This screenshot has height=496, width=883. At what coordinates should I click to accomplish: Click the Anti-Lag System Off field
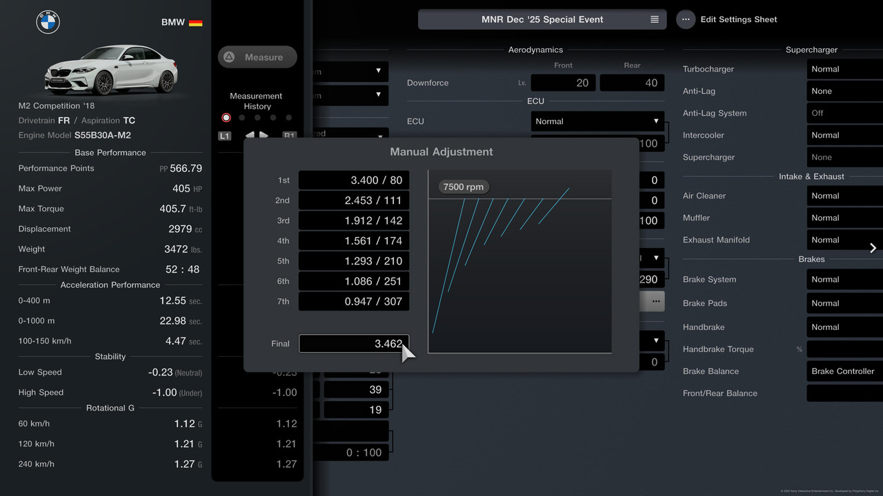[x=845, y=113]
